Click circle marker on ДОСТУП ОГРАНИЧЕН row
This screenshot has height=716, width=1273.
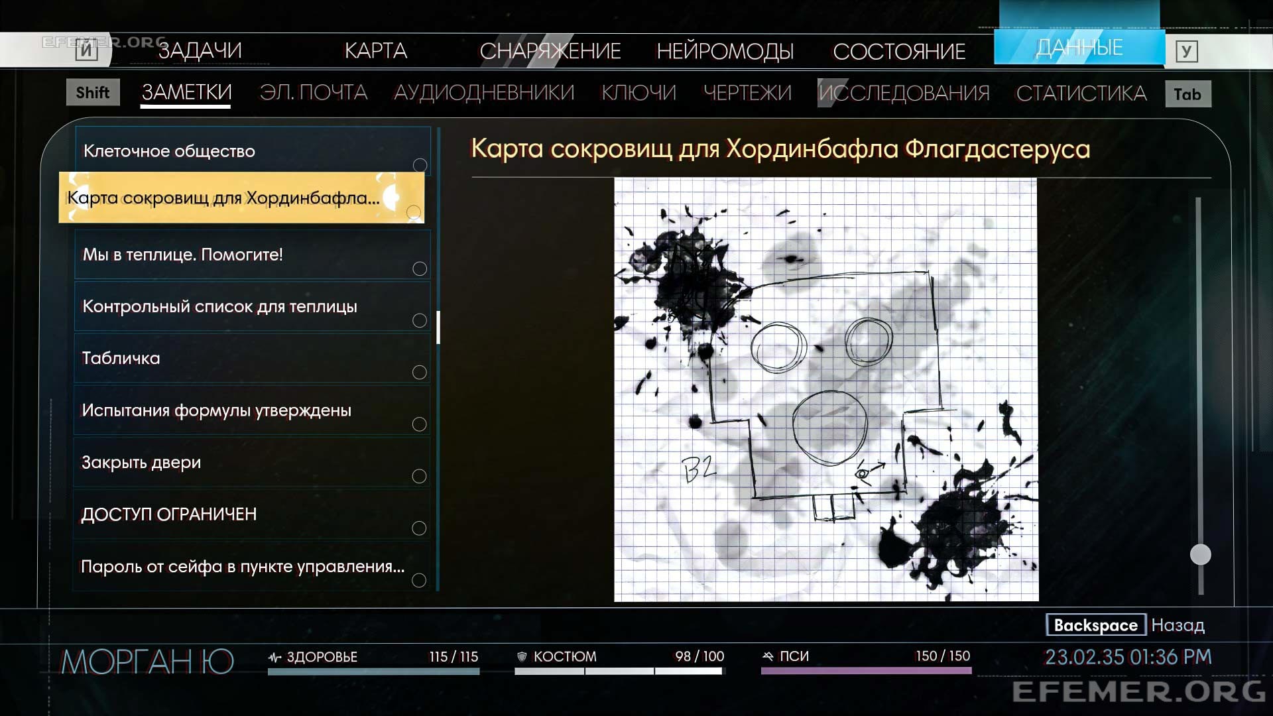point(419,528)
